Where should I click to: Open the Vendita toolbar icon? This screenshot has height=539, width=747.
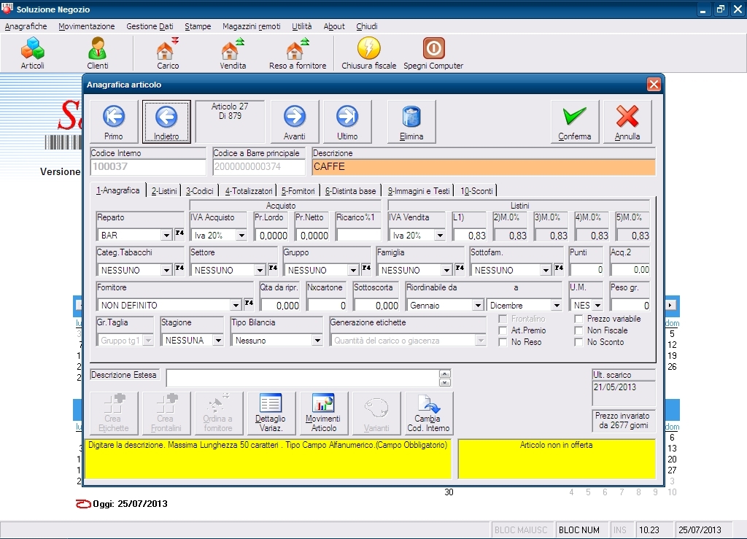(x=233, y=53)
